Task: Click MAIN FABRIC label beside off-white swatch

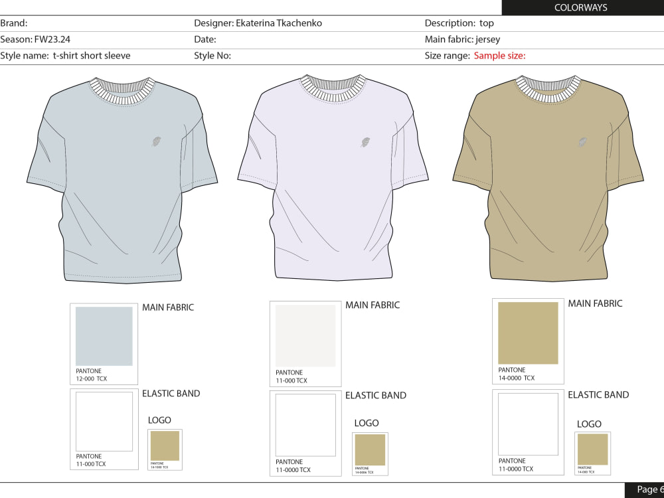Action: tap(373, 305)
